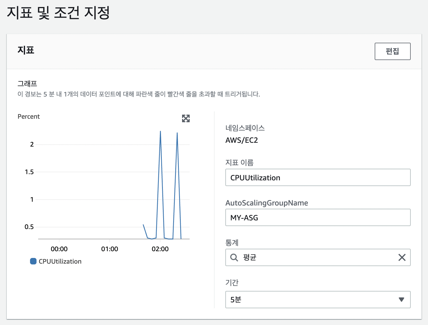Click the 1.5 y-axis value
This screenshot has width=428, height=325.
coord(29,172)
